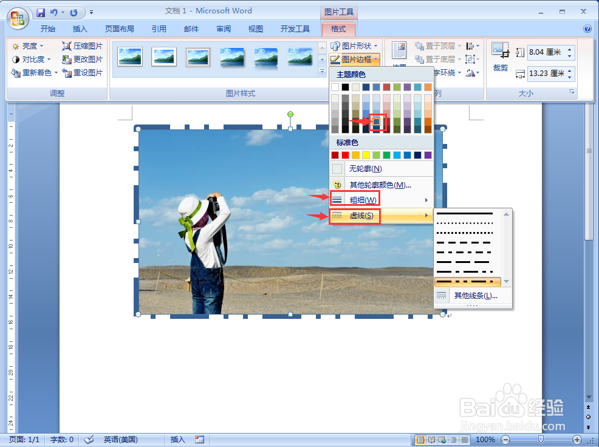Screen dimensions: 599x447
Task: Pick the standard red color swatch
Action: [x=345, y=155]
